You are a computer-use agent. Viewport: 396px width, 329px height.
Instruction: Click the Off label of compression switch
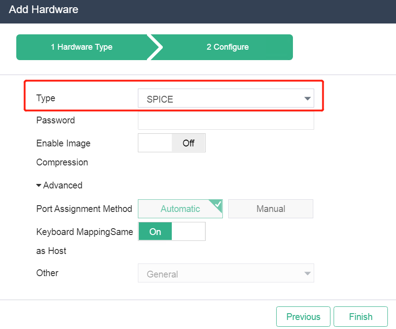[x=189, y=143]
